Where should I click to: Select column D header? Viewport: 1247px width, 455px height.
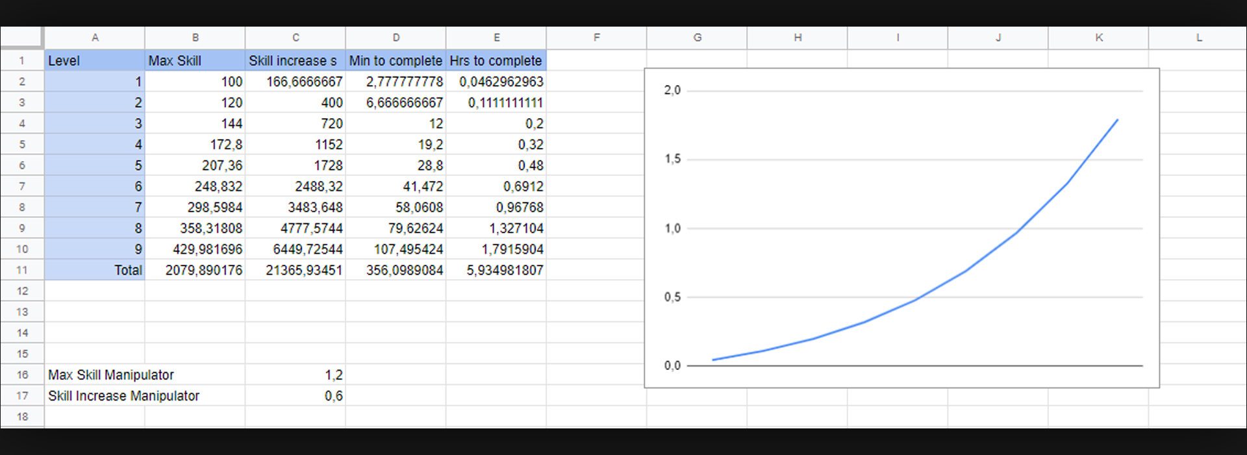[x=396, y=38]
